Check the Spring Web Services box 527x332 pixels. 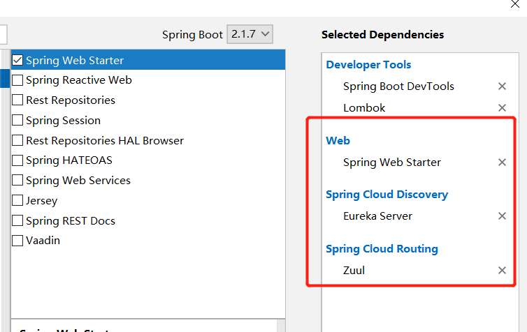coord(17,181)
